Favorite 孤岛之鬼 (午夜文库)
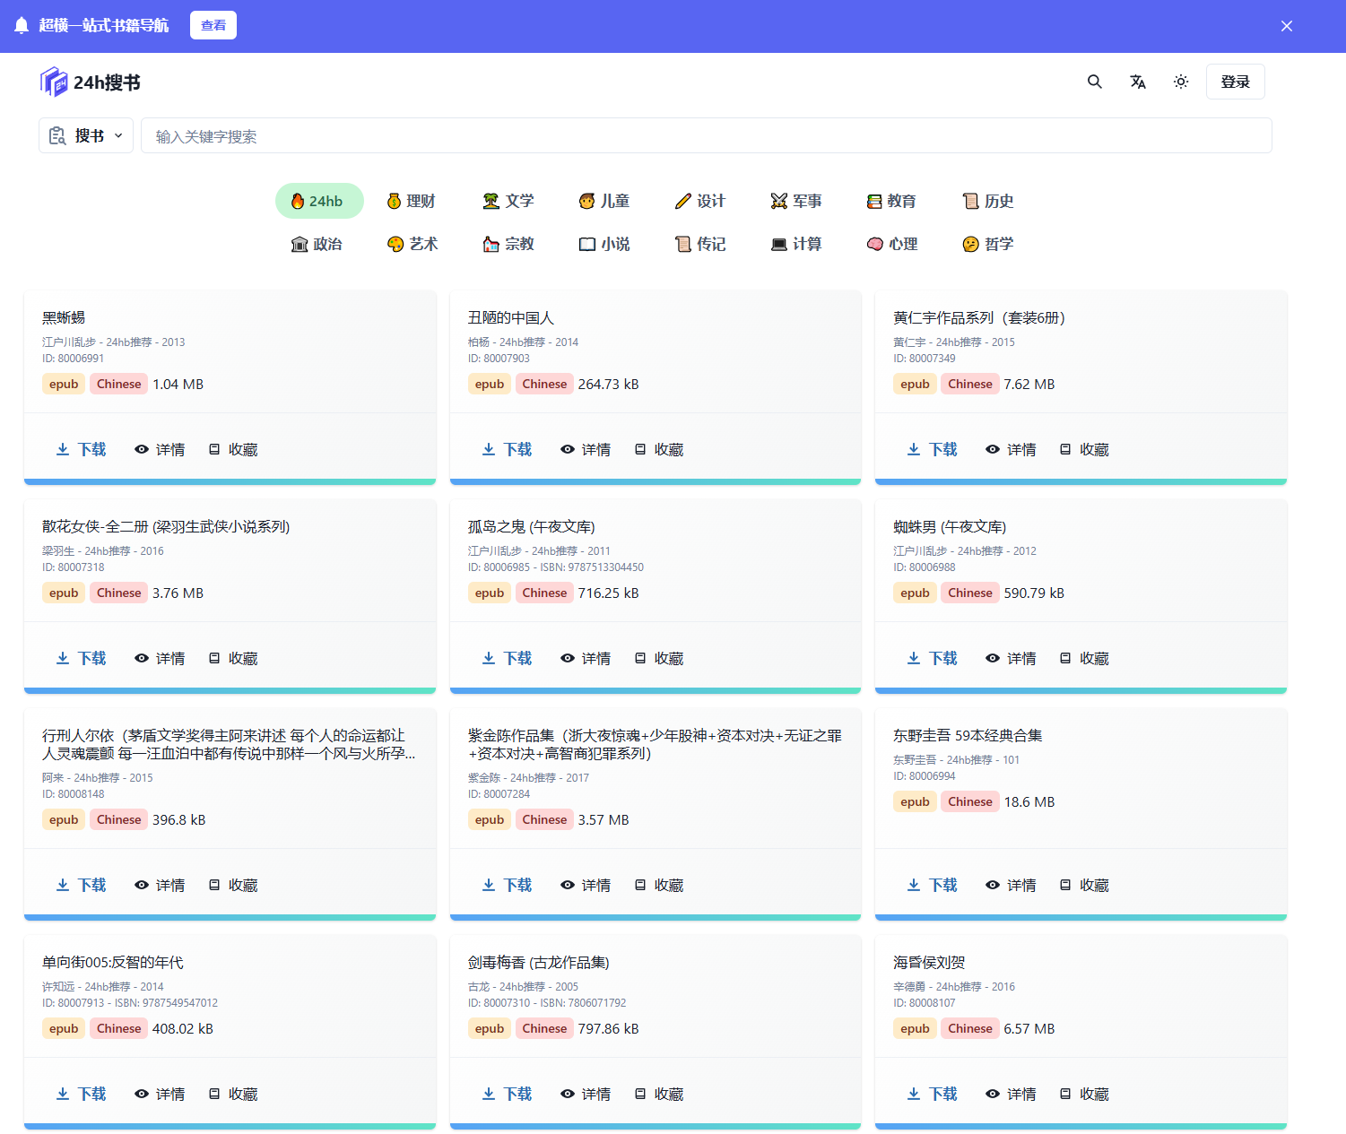The height and width of the screenshot is (1134, 1346). pyautogui.click(x=659, y=658)
